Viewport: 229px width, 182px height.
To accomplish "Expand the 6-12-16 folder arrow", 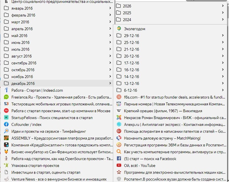I will click(x=223, y=90).
